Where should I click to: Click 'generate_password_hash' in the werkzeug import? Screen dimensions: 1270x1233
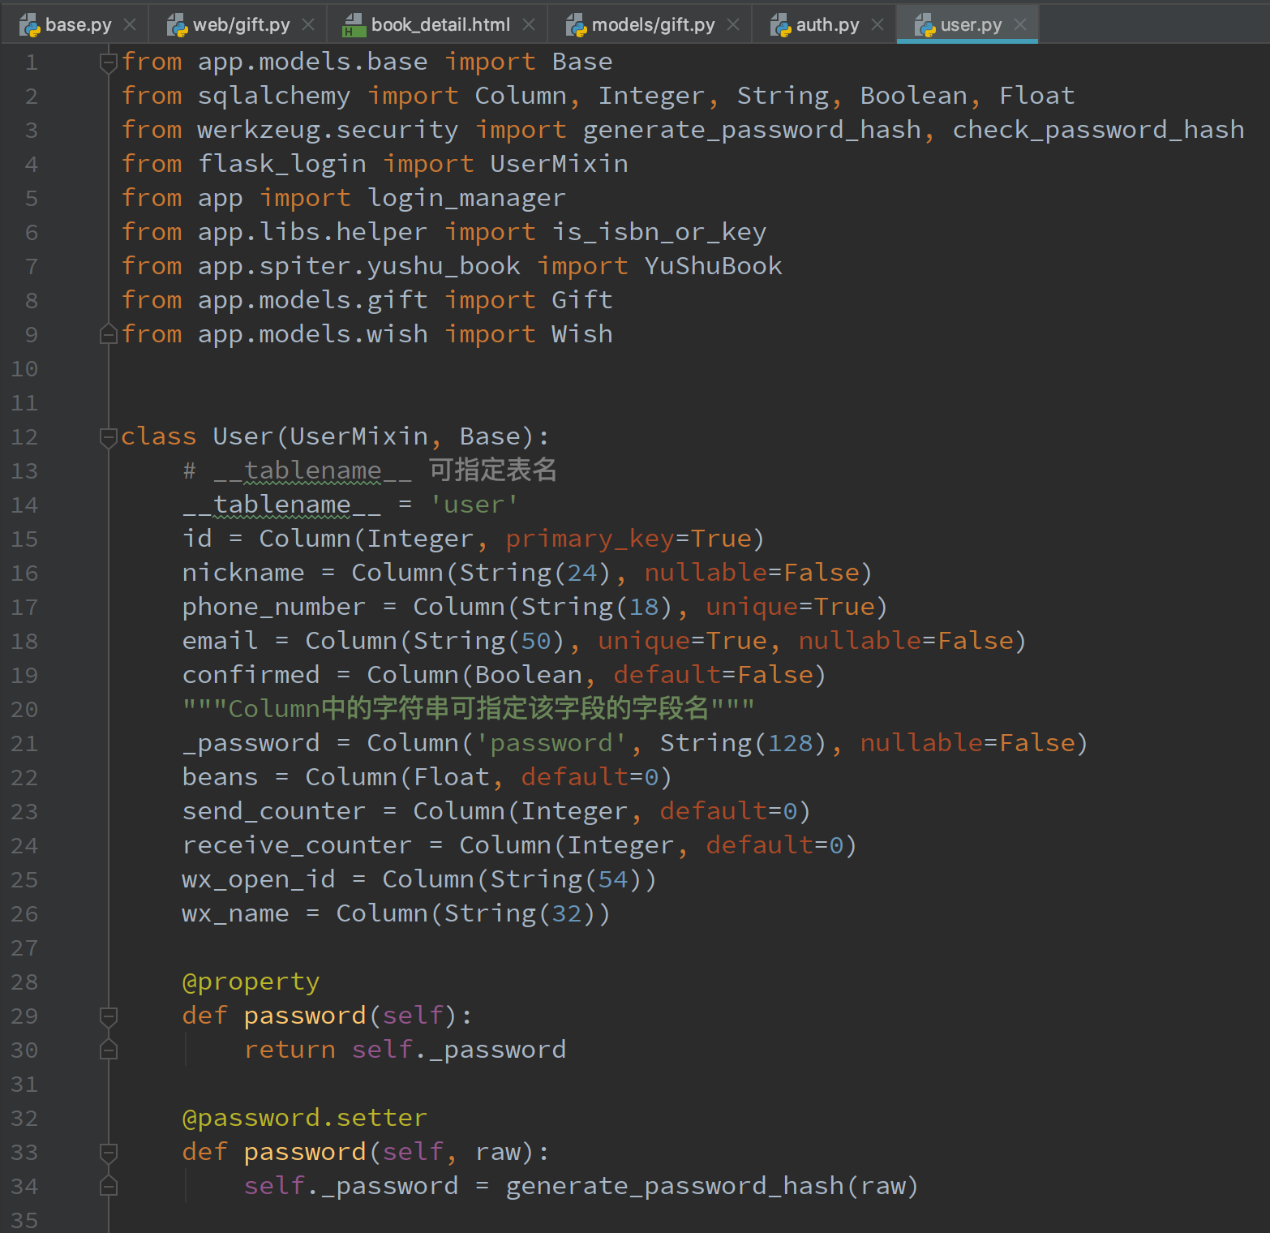pos(752,130)
